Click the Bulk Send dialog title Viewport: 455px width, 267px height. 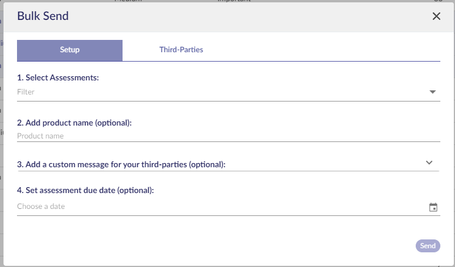[x=43, y=16]
